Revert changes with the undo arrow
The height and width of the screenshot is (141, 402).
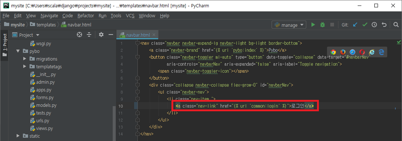pos(384,25)
